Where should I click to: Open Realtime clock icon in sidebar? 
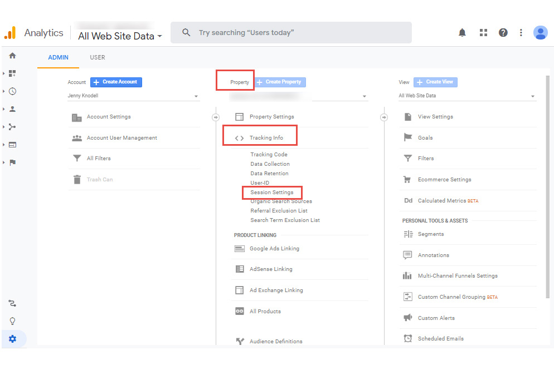coord(12,91)
